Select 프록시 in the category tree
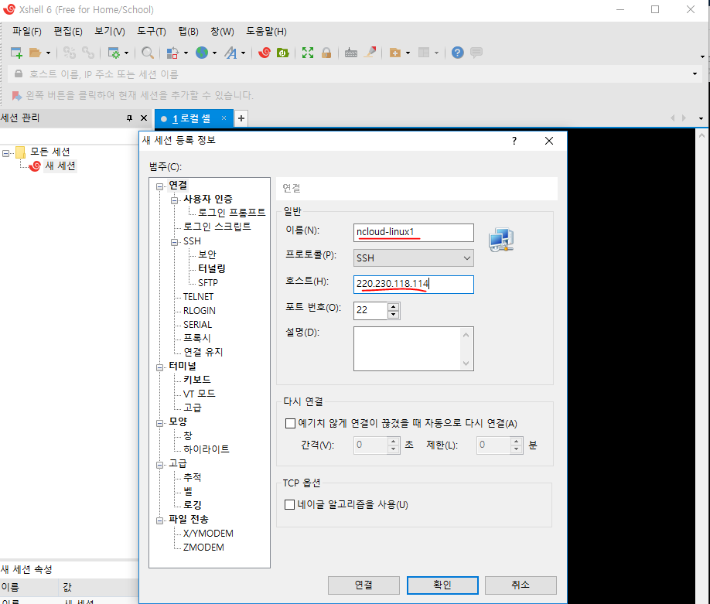This screenshot has width=710, height=604. click(x=197, y=338)
